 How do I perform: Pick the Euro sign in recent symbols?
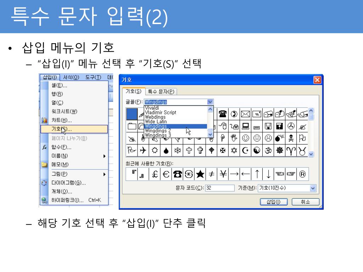[166, 174]
